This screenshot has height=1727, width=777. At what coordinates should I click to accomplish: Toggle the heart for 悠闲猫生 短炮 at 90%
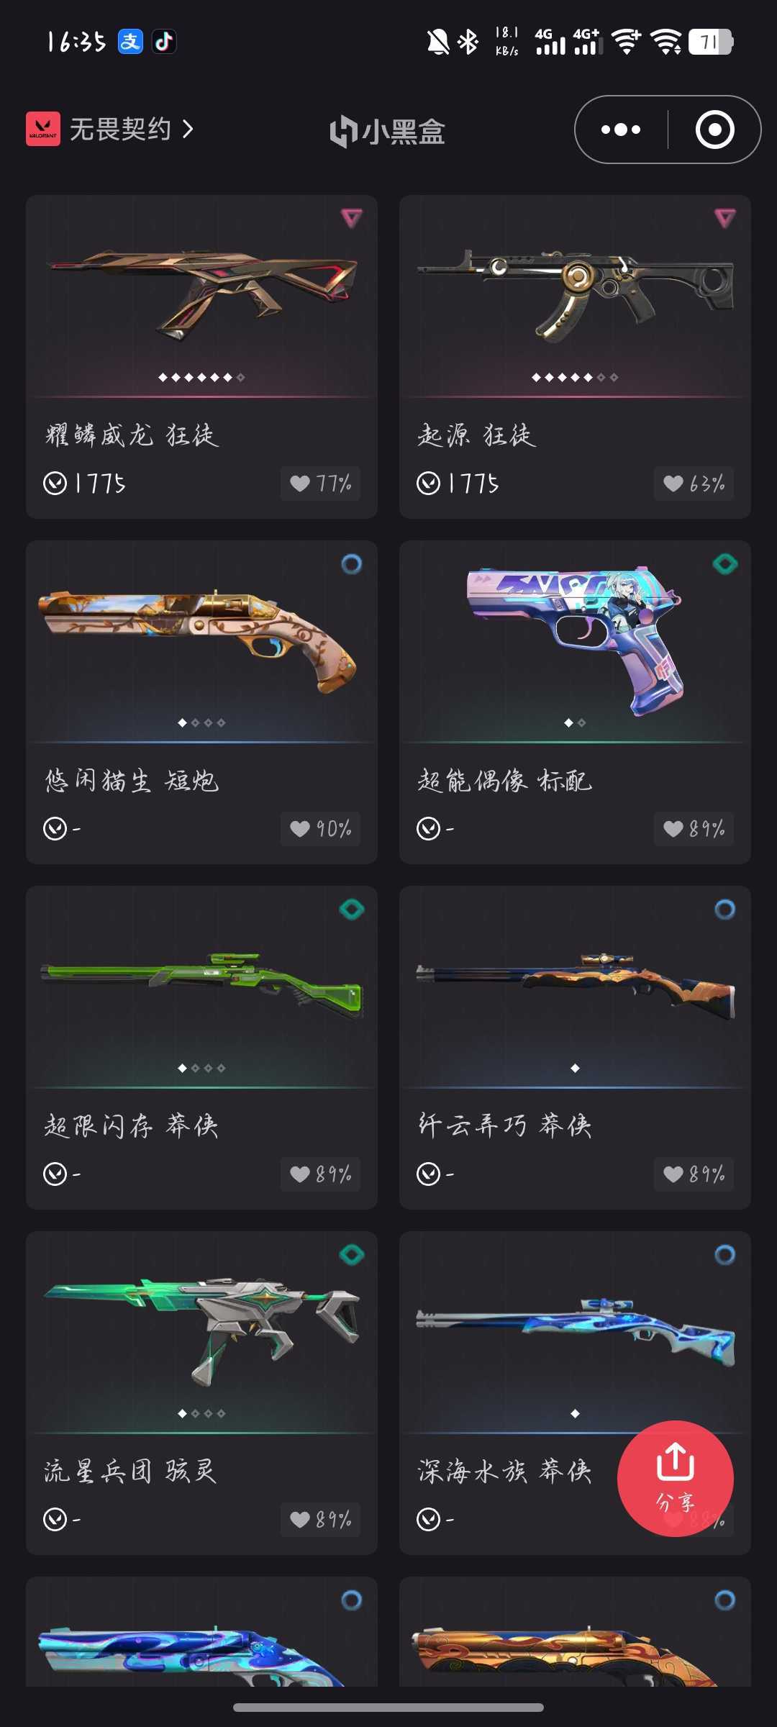(320, 829)
